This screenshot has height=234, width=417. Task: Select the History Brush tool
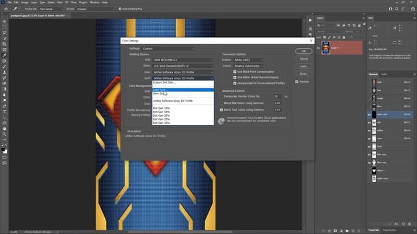pyautogui.click(x=5, y=78)
